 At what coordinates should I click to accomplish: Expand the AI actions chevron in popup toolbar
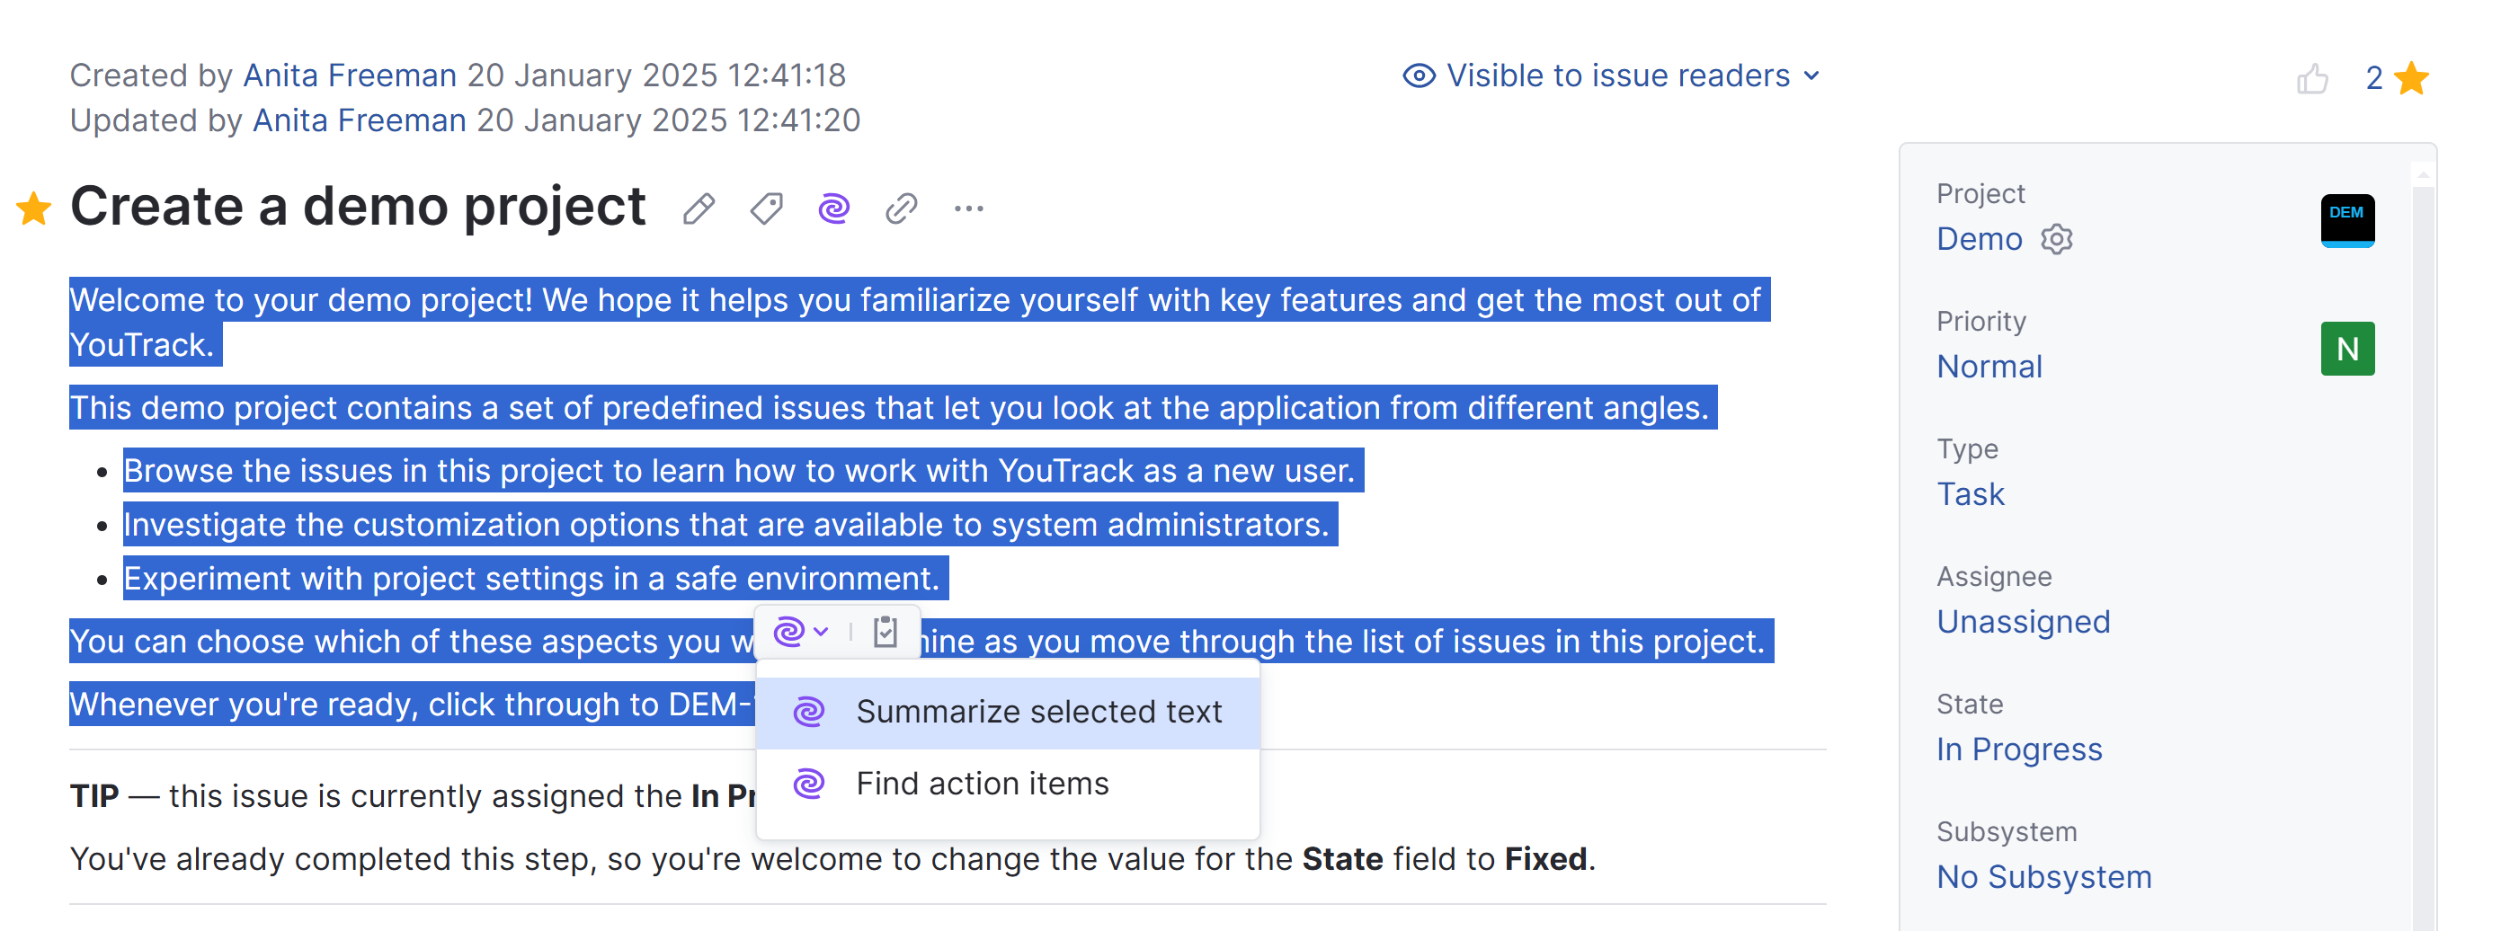click(x=822, y=632)
